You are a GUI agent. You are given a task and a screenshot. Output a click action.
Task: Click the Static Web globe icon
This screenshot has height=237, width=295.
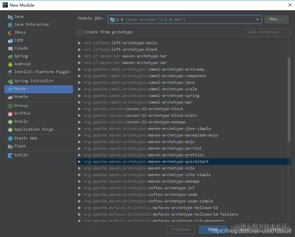tap(10, 139)
